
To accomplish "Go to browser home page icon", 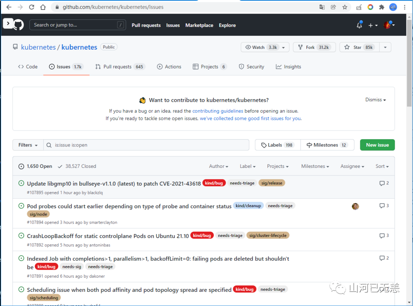I will point(43,7).
